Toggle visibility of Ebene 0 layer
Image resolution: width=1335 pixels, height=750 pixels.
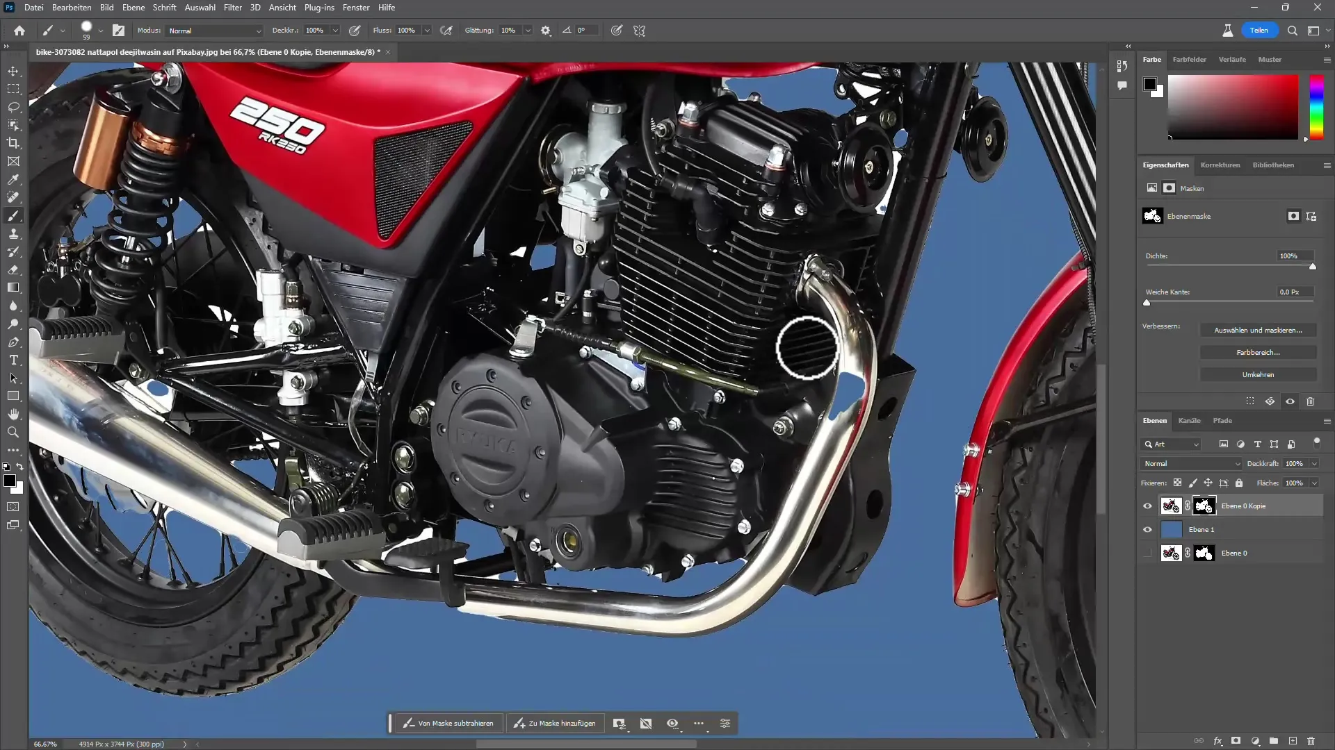click(x=1148, y=553)
